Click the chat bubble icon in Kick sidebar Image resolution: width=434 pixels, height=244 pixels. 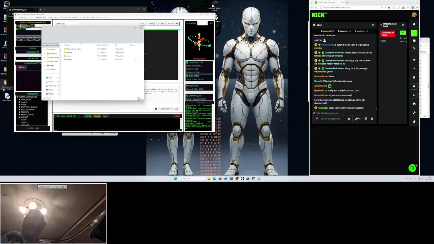click(x=414, y=86)
